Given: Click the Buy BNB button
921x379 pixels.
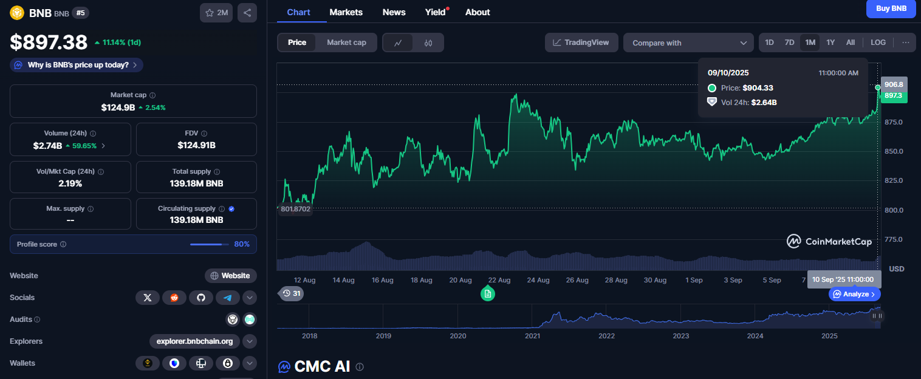Looking at the screenshot, I should [891, 9].
